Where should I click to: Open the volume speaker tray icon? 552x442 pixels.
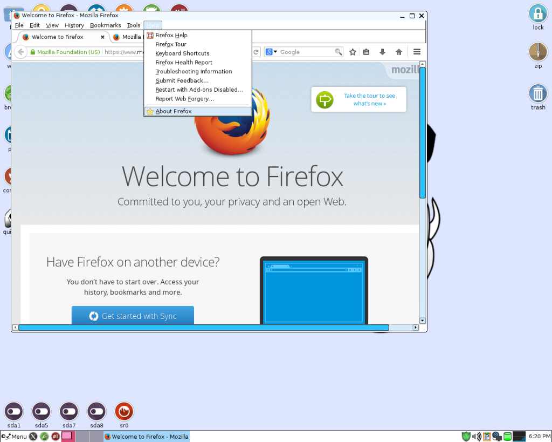(477, 437)
